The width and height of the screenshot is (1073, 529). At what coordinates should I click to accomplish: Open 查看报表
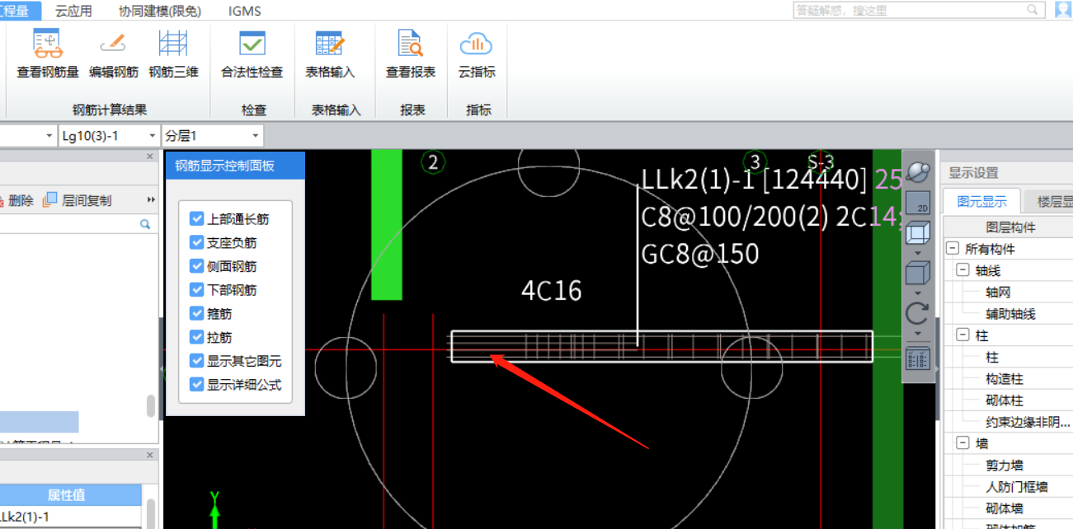[x=411, y=54]
